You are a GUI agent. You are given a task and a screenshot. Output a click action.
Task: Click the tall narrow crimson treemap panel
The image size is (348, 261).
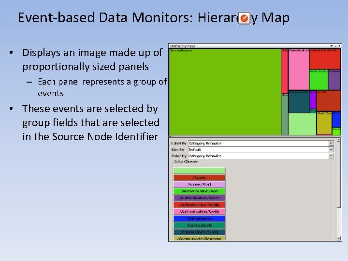click(285, 71)
